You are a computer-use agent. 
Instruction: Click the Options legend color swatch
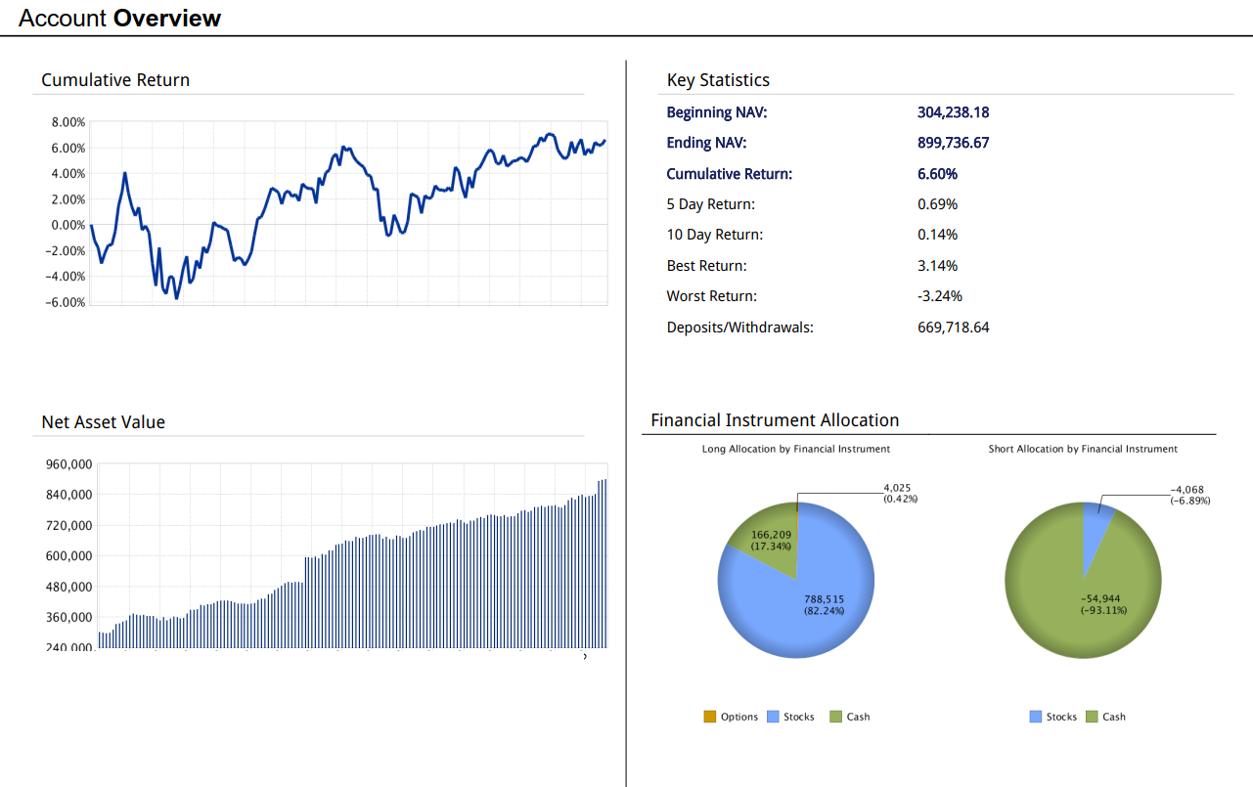click(x=709, y=717)
